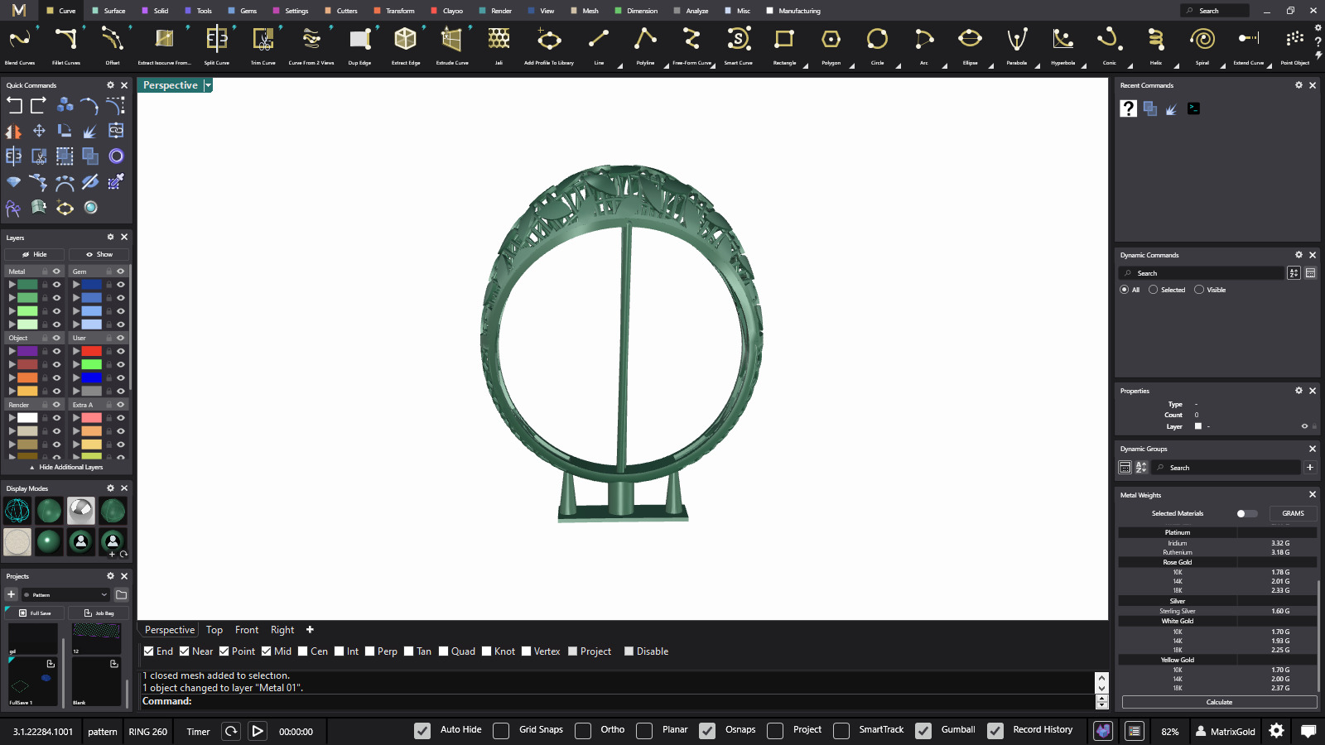
Task: Choose the Circle tool
Action: pos(877,46)
